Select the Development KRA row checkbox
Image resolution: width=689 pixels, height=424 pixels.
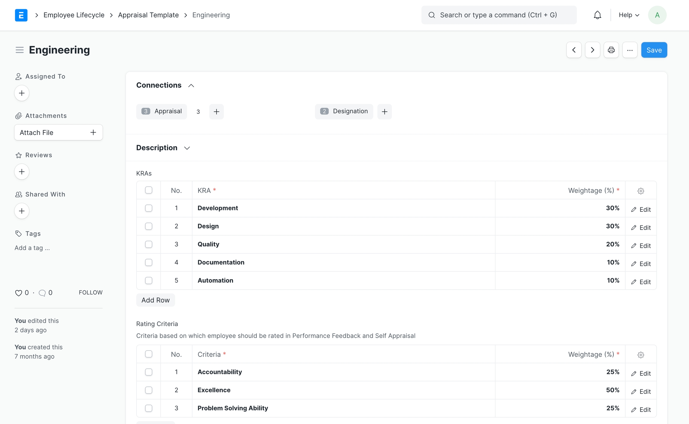(x=149, y=208)
